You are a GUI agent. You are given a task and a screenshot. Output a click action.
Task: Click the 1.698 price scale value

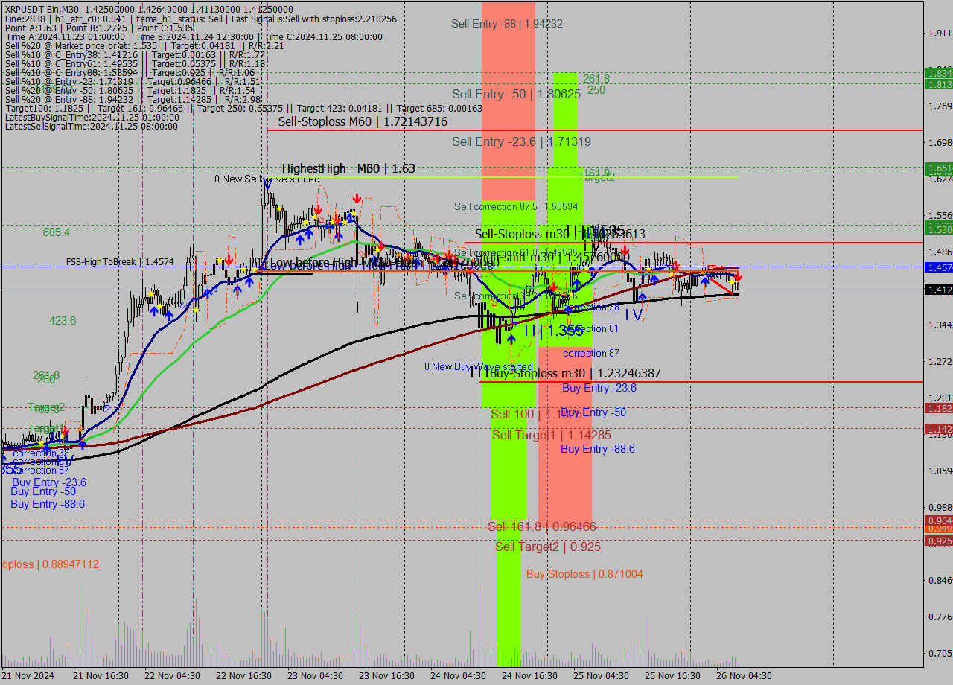pos(940,142)
